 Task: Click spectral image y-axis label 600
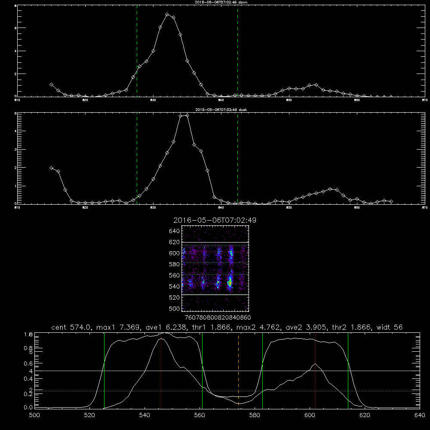coord(175,253)
